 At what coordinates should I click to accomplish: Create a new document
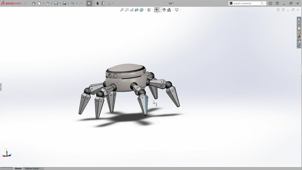point(40,3)
